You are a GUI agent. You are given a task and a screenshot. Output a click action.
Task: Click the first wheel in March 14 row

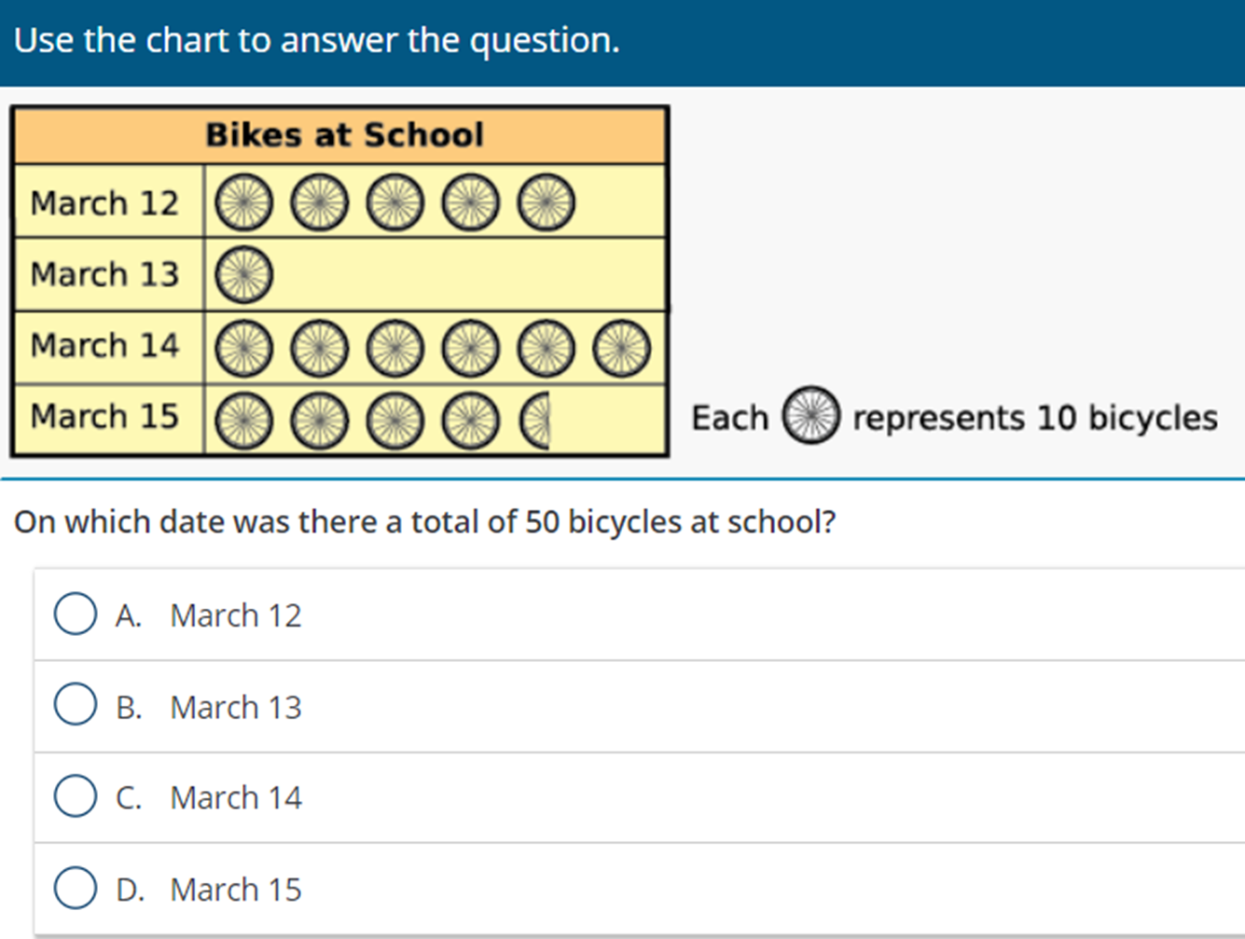pos(244,348)
